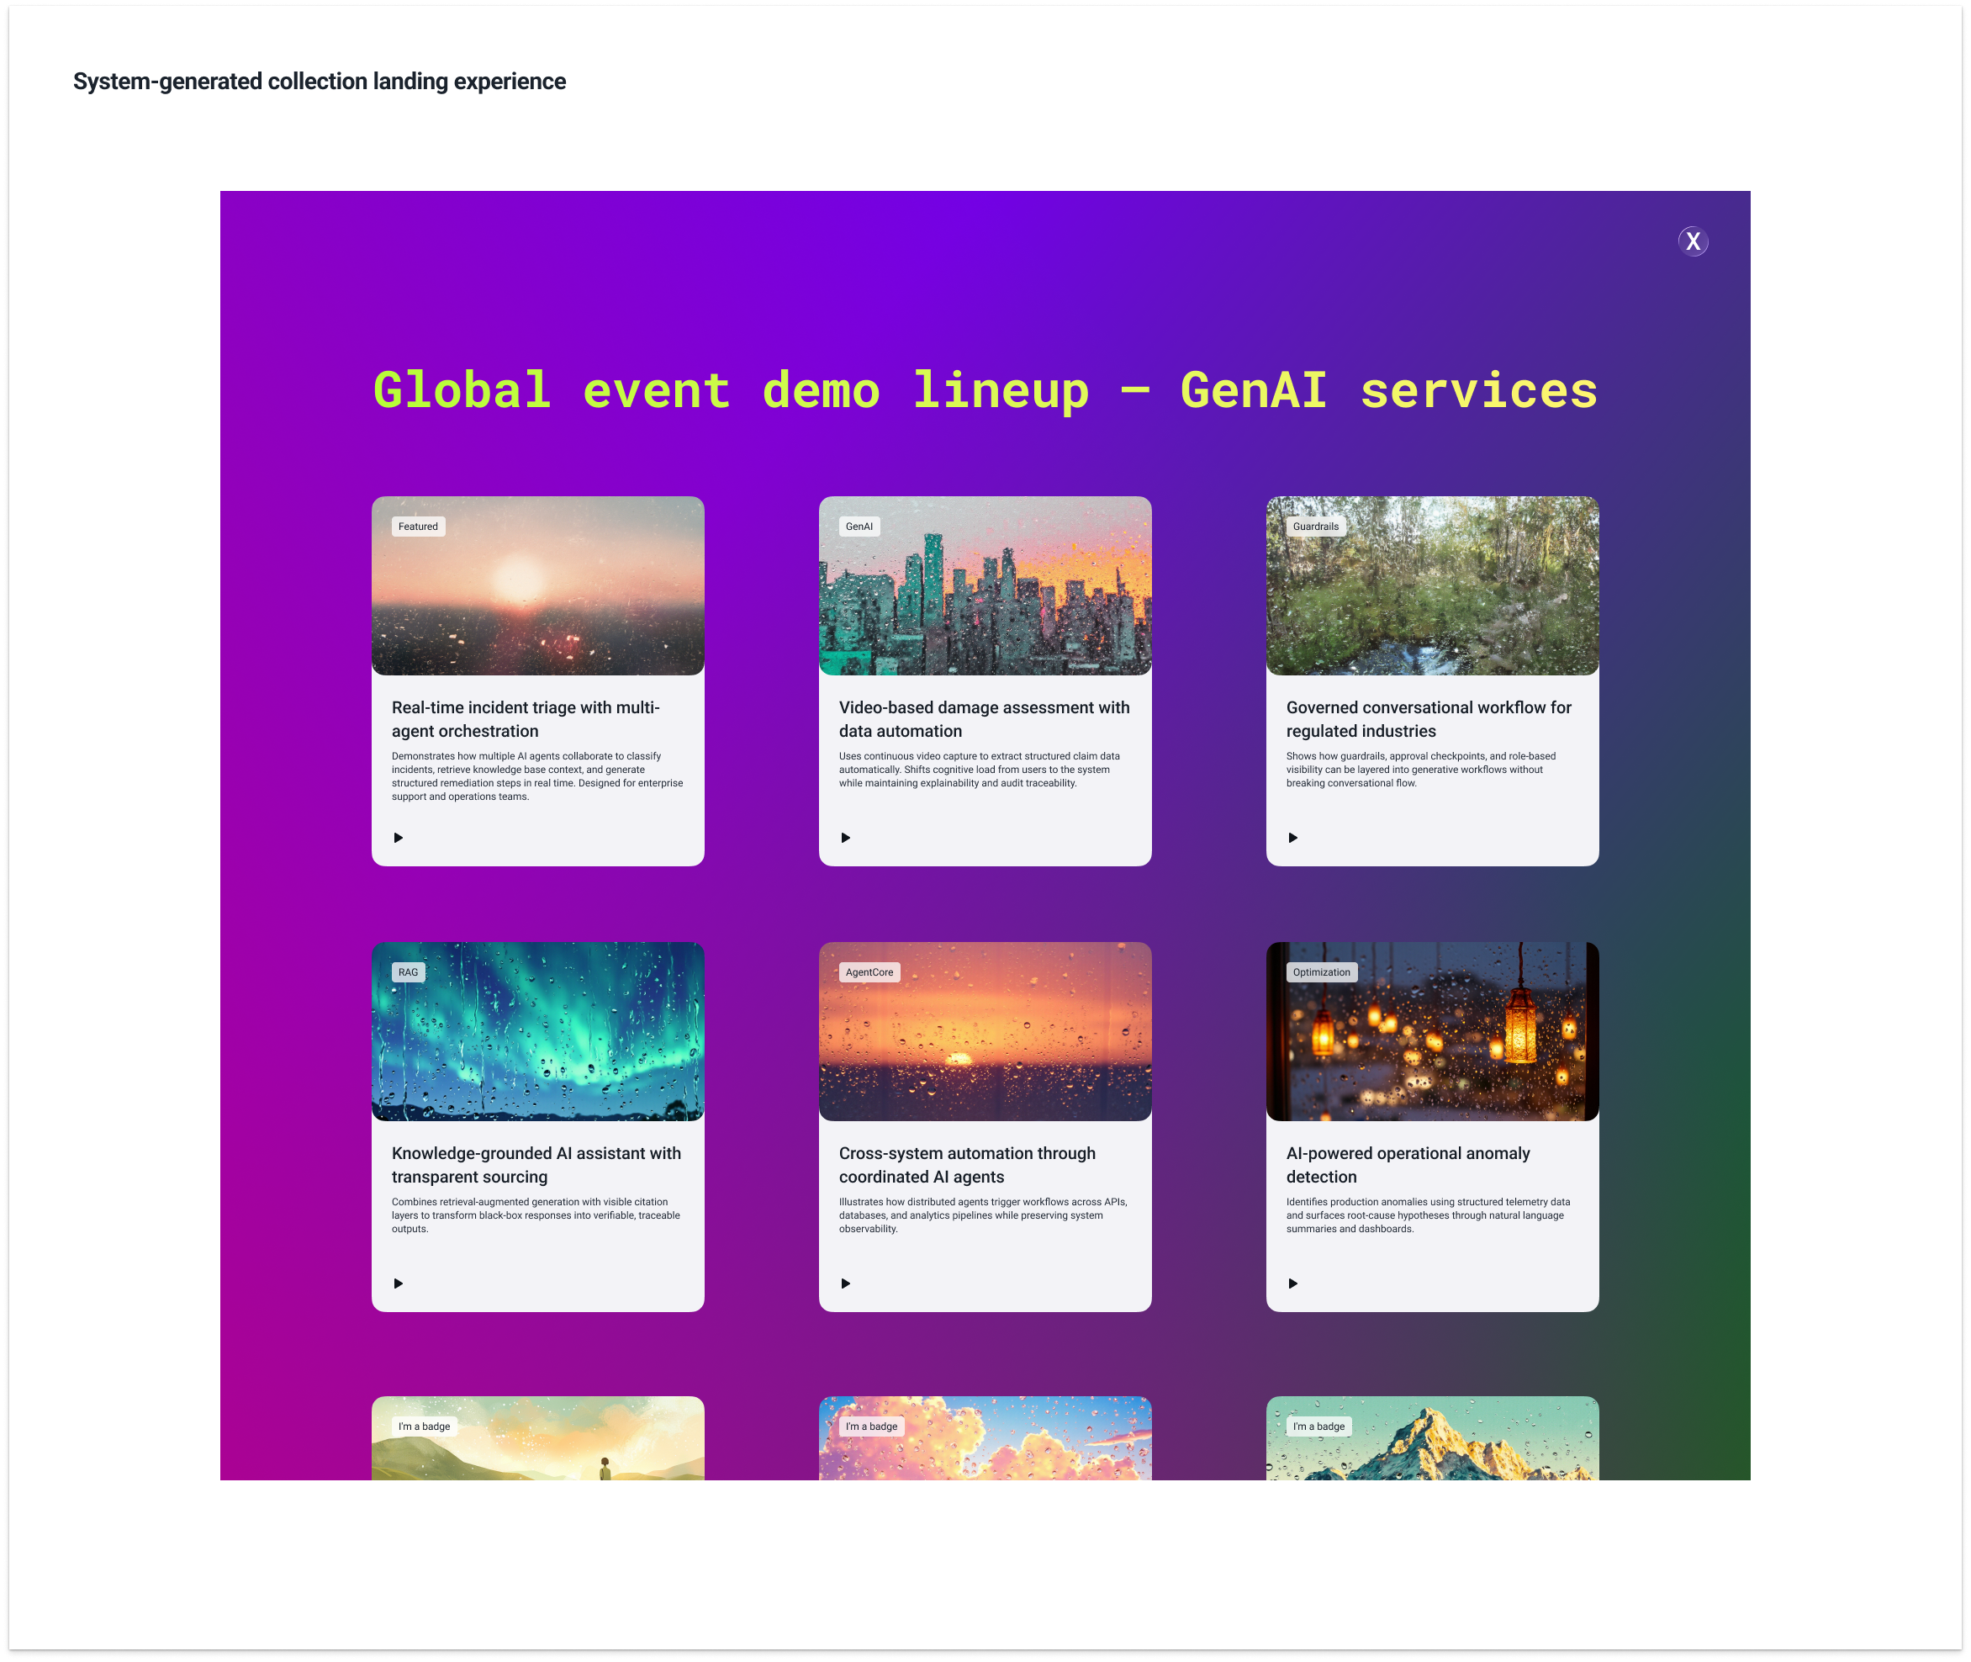
Task: Play the knowledge-grounded AI assistant demo
Action: click(x=399, y=1284)
